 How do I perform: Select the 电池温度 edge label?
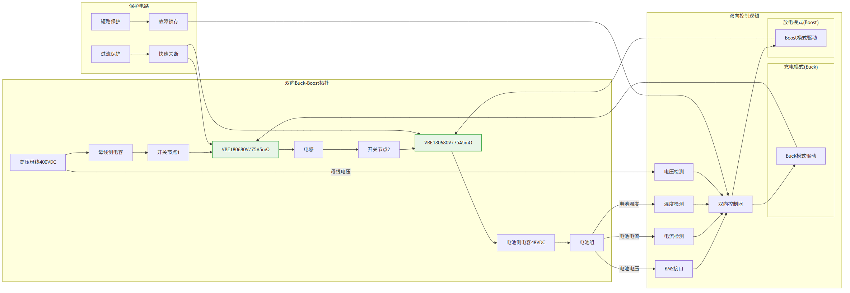click(x=629, y=204)
